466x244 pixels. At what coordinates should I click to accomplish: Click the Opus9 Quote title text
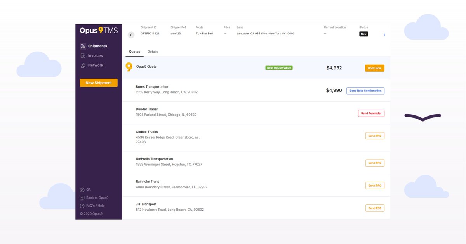click(x=146, y=67)
